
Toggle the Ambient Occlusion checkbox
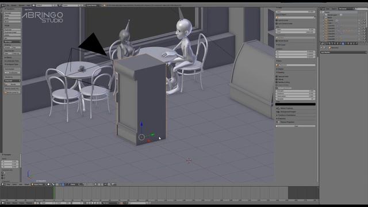(x=277, y=88)
